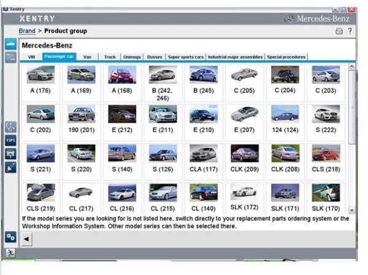Select the E (212) model series
The image size is (368, 275).
122,122
